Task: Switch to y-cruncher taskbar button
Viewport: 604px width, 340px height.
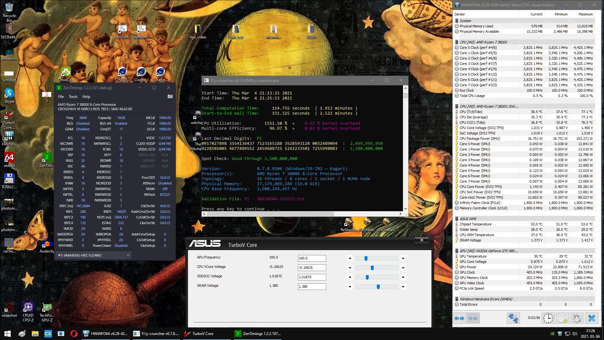Action: point(156,333)
